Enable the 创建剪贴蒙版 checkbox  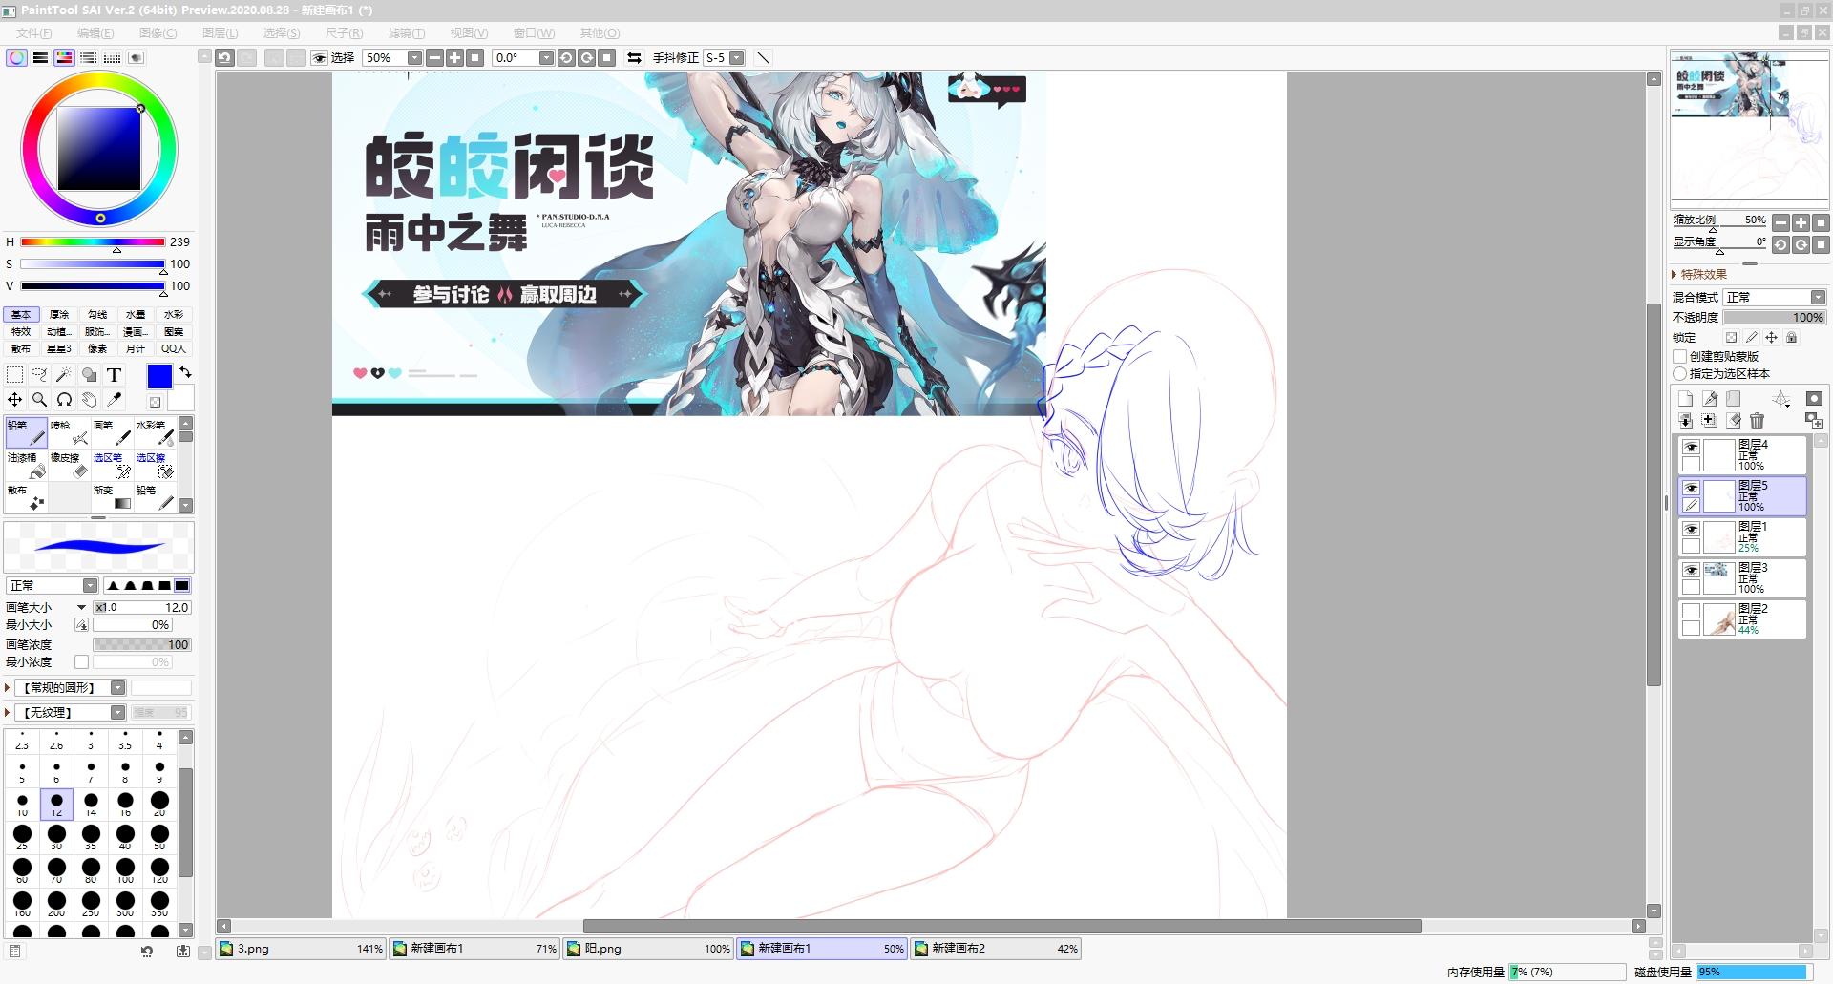pyautogui.click(x=1679, y=356)
